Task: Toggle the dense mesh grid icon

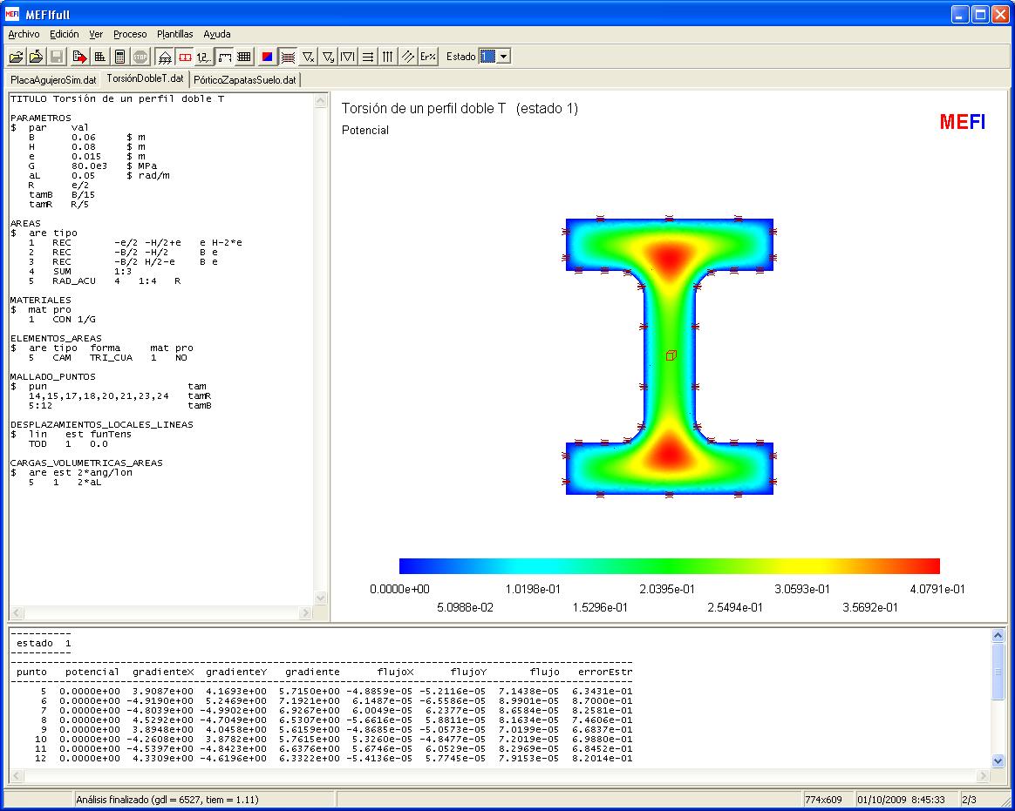Action: (244, 57)
